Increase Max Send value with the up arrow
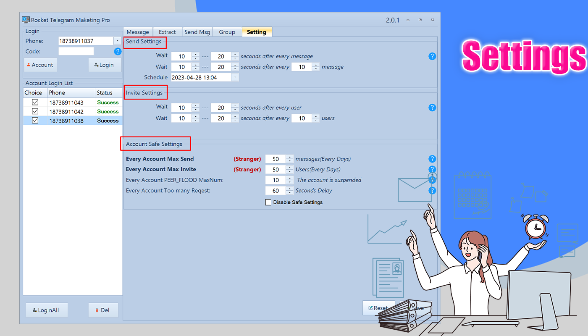Screen dimensions: 588x336 click(290, 157)
